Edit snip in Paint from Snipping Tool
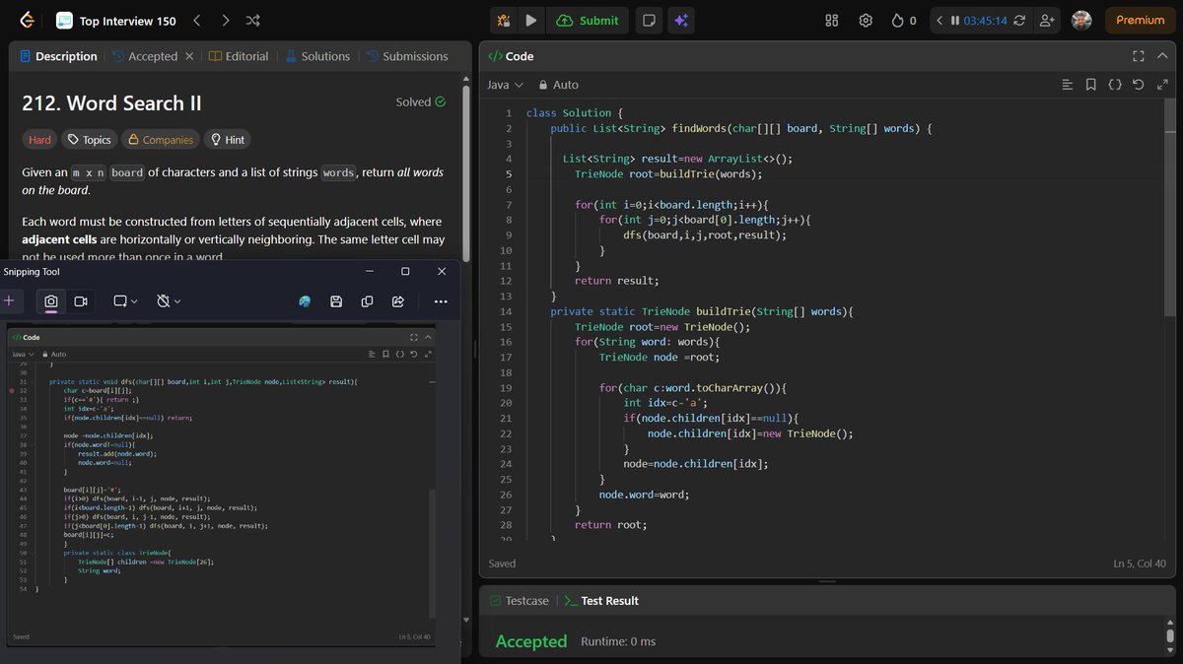 point(306,300)
